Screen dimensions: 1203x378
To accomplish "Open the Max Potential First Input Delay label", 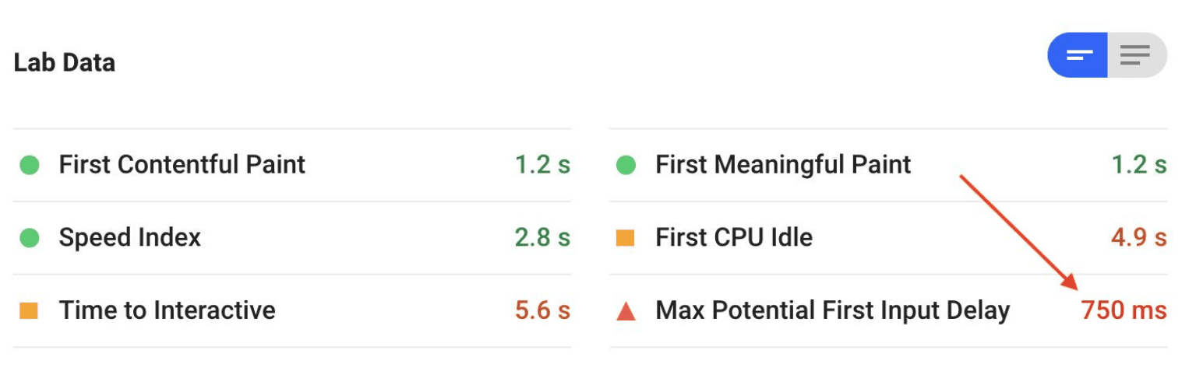I will [832, 310].
